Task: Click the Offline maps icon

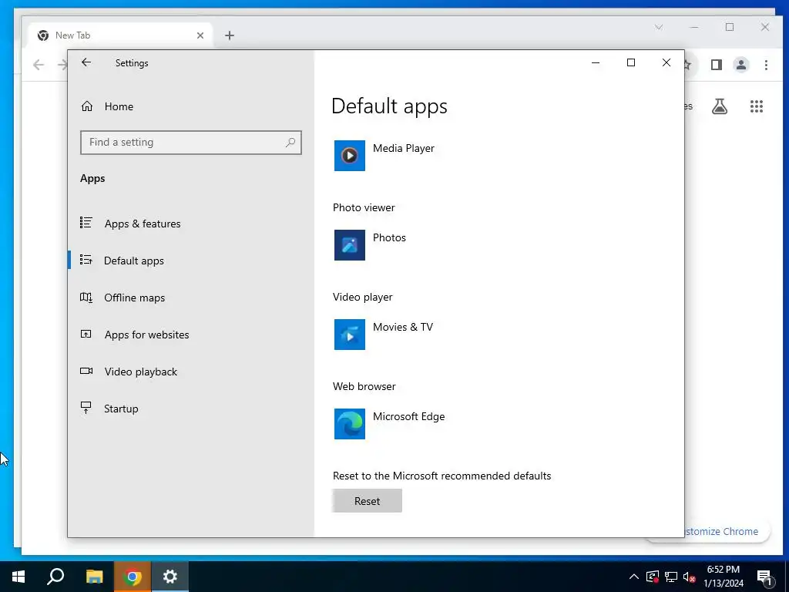Action: pyautogui.click(x=86, y=297)
